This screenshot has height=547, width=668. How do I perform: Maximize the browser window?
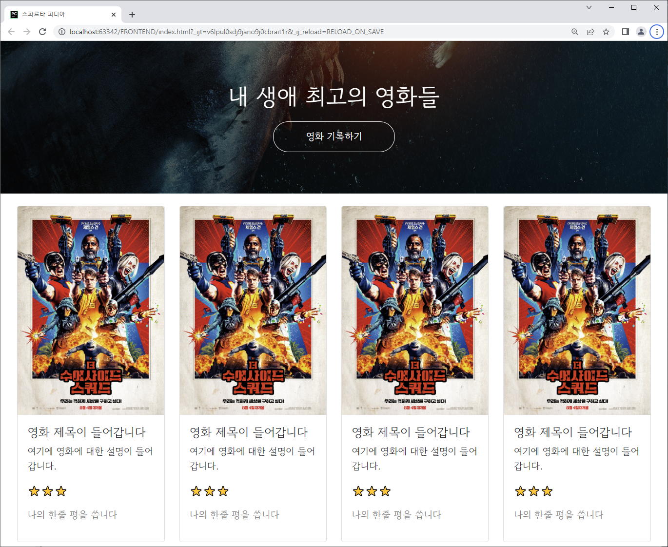(634, 7)
